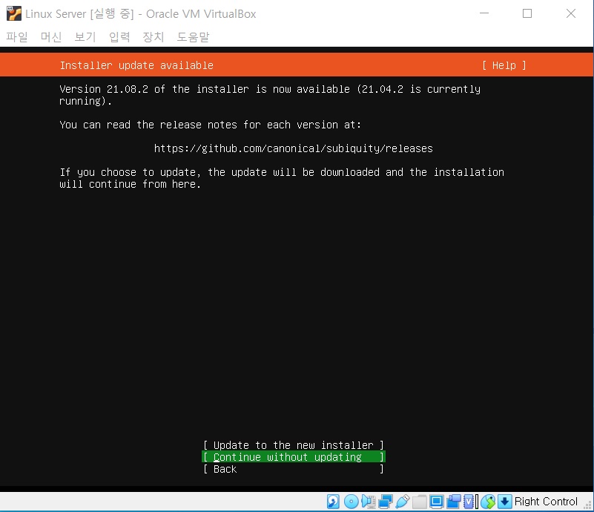Click the keyboard capture arrow icon
Viewport: 594px width, 512px height.
[x=504, y=502]
